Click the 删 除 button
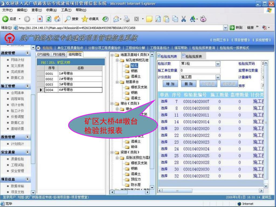Image resolution: width=276 pixels, height=207 pixels. (x=189, y=84)
